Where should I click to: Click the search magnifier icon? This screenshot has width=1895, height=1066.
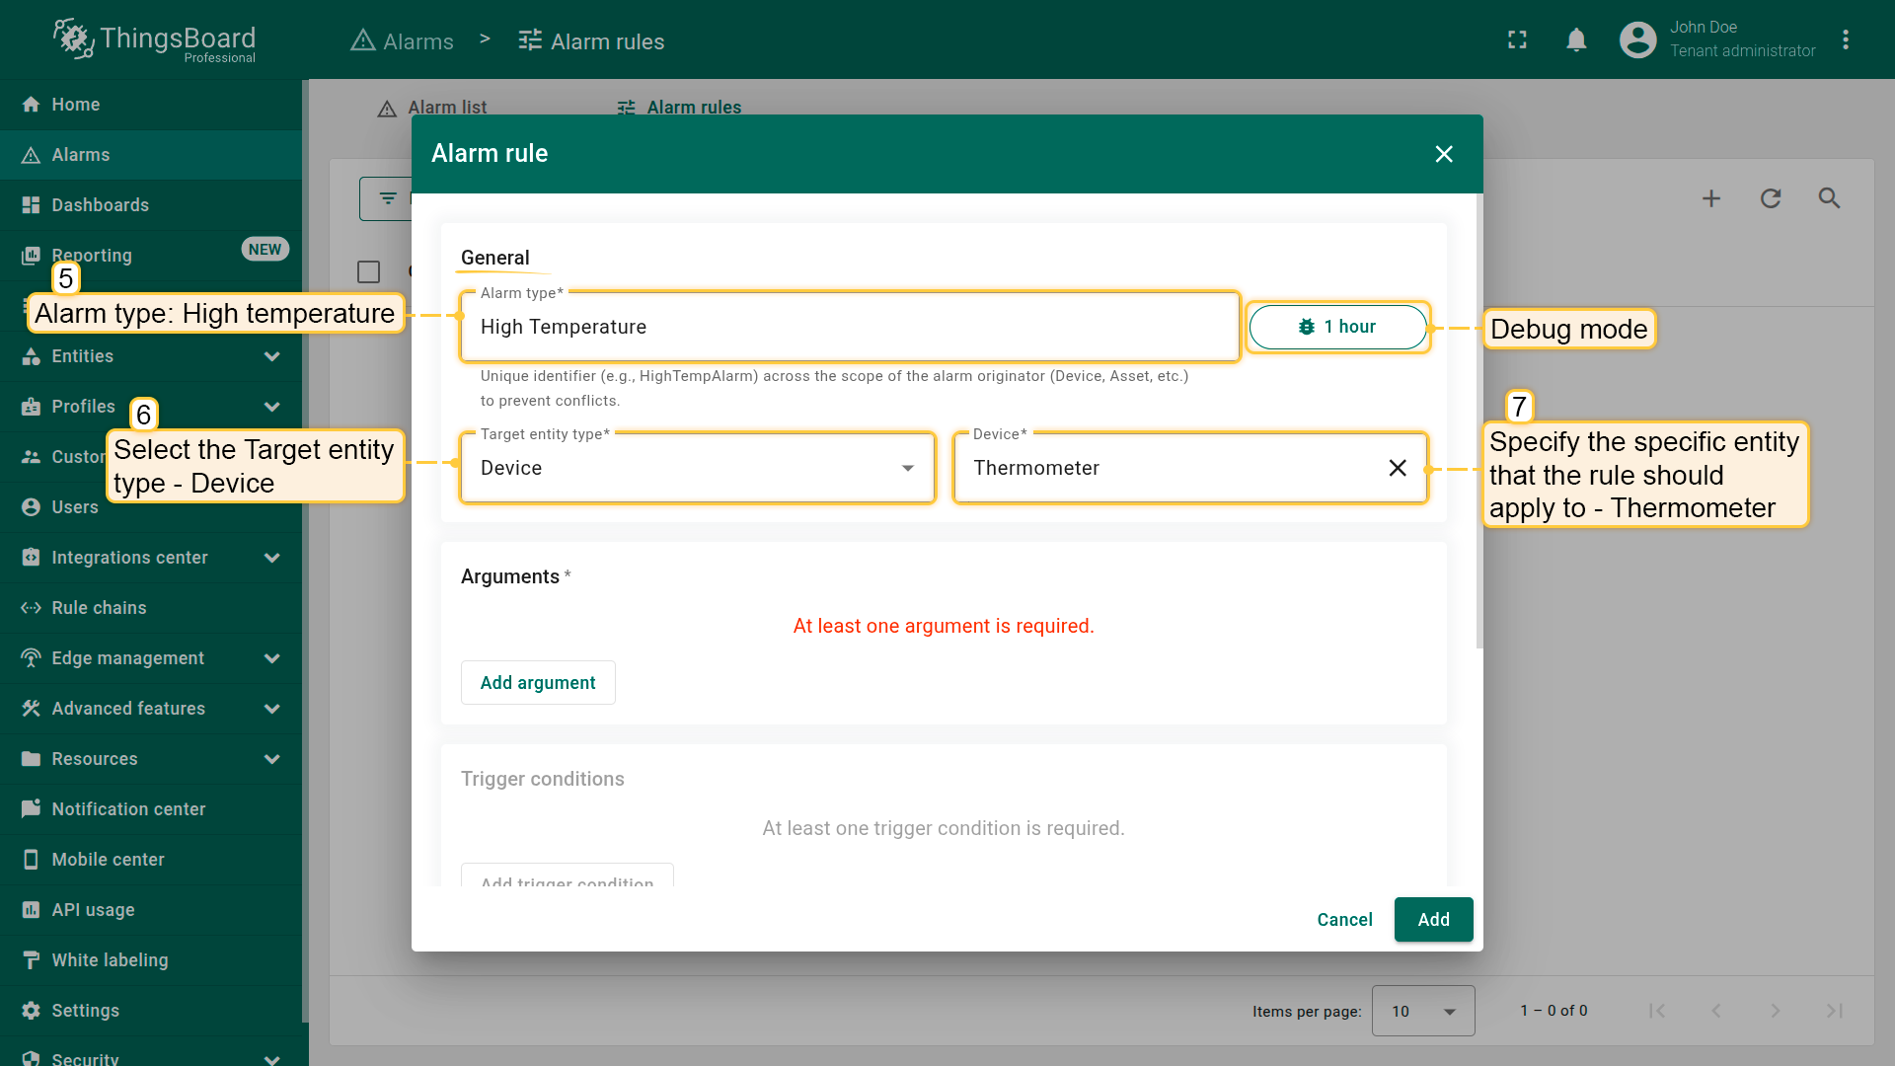pos(1829,198)
